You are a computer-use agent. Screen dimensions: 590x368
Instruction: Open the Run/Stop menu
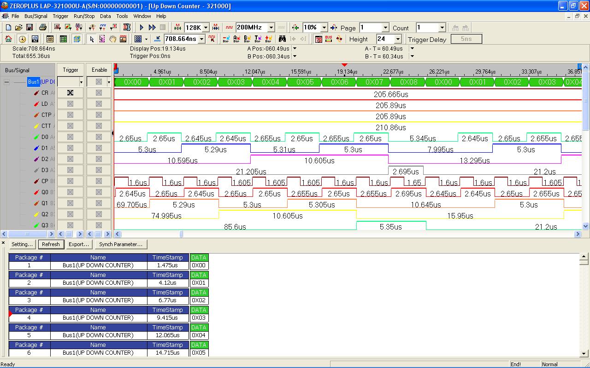[x=84, y=16]
